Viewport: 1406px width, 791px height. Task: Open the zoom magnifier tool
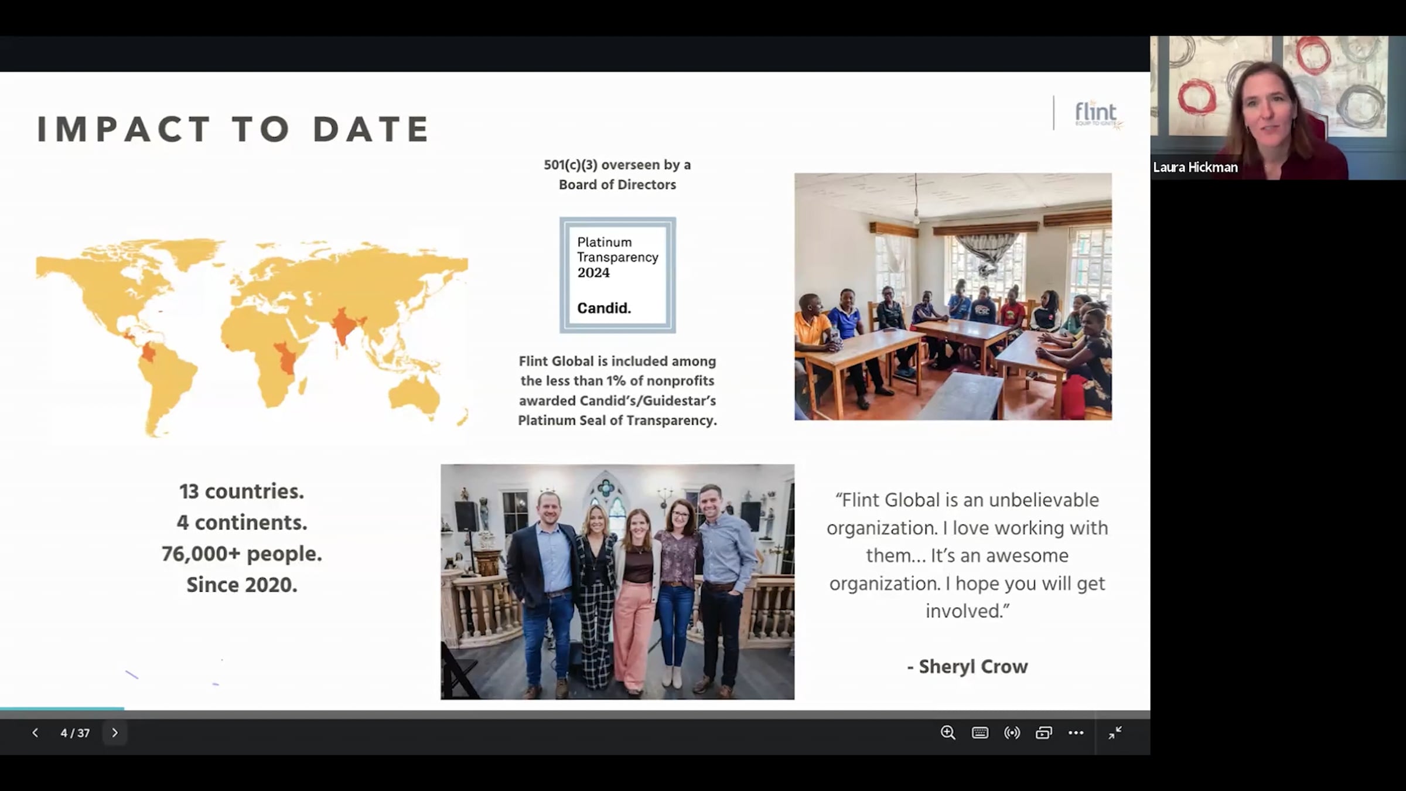point(948,732)
